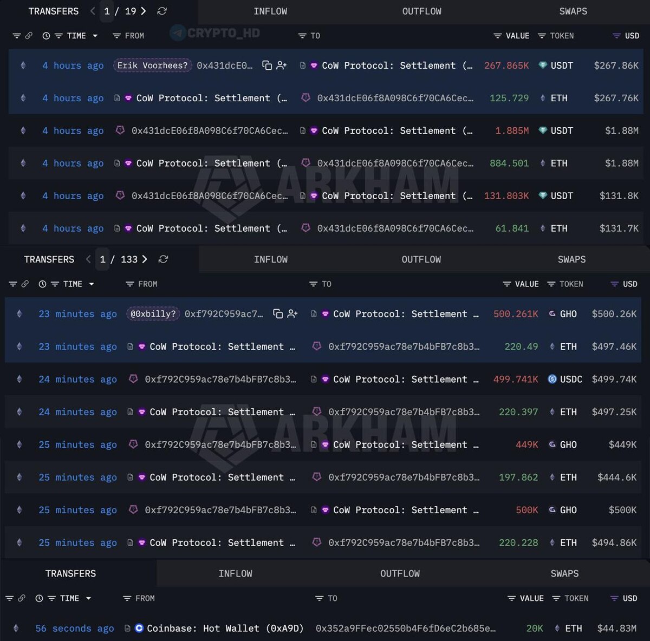
Task: Open the @0xbilly? entity label
Action: (153, 314)
